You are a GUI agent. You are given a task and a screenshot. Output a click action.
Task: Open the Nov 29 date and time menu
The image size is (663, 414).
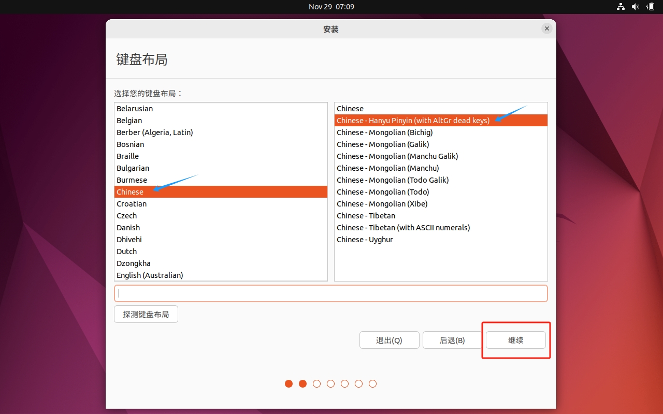tap(331, 7)
